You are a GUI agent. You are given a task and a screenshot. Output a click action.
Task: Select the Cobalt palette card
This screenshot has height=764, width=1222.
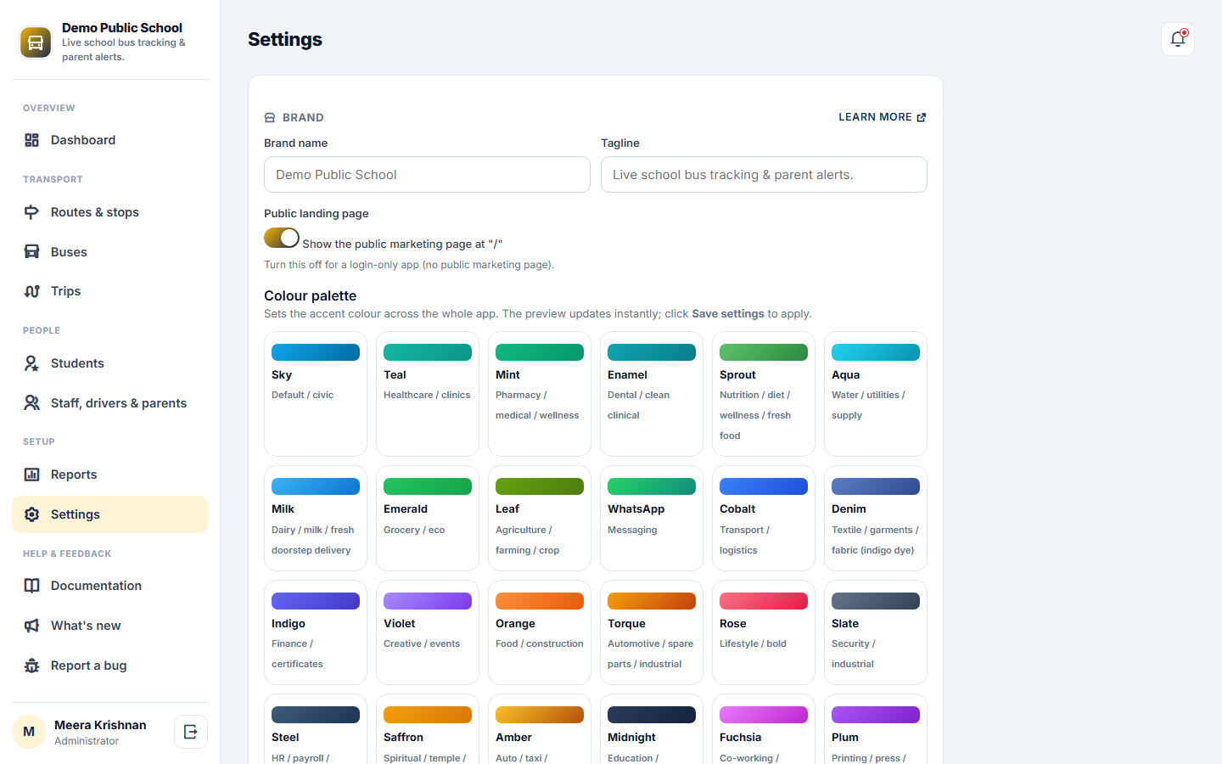(764, 518)
